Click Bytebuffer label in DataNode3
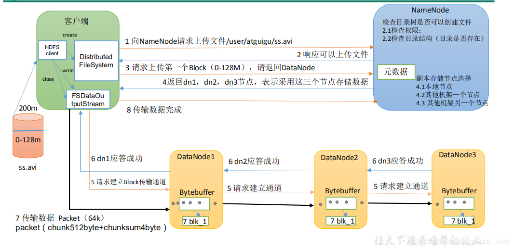Image resolution: width=514 pixels, height=250 pixels. click(x=459, y=190)
